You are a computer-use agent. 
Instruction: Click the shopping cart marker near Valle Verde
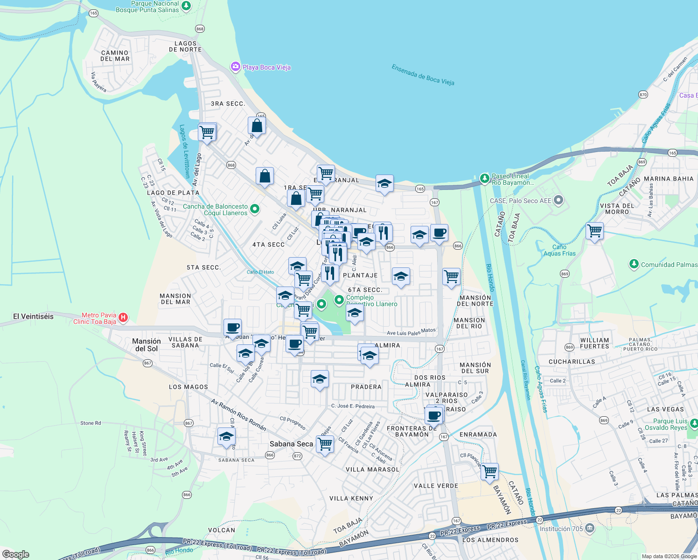click(x=489, y=472)
